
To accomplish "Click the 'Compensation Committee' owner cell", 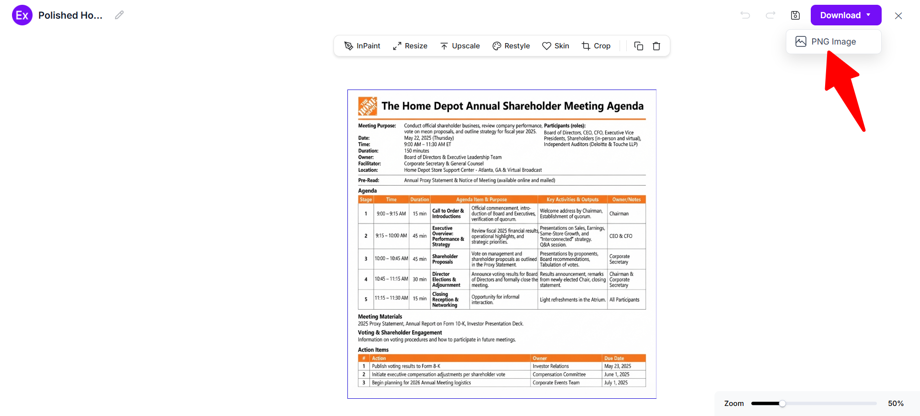I will point(566,374).
